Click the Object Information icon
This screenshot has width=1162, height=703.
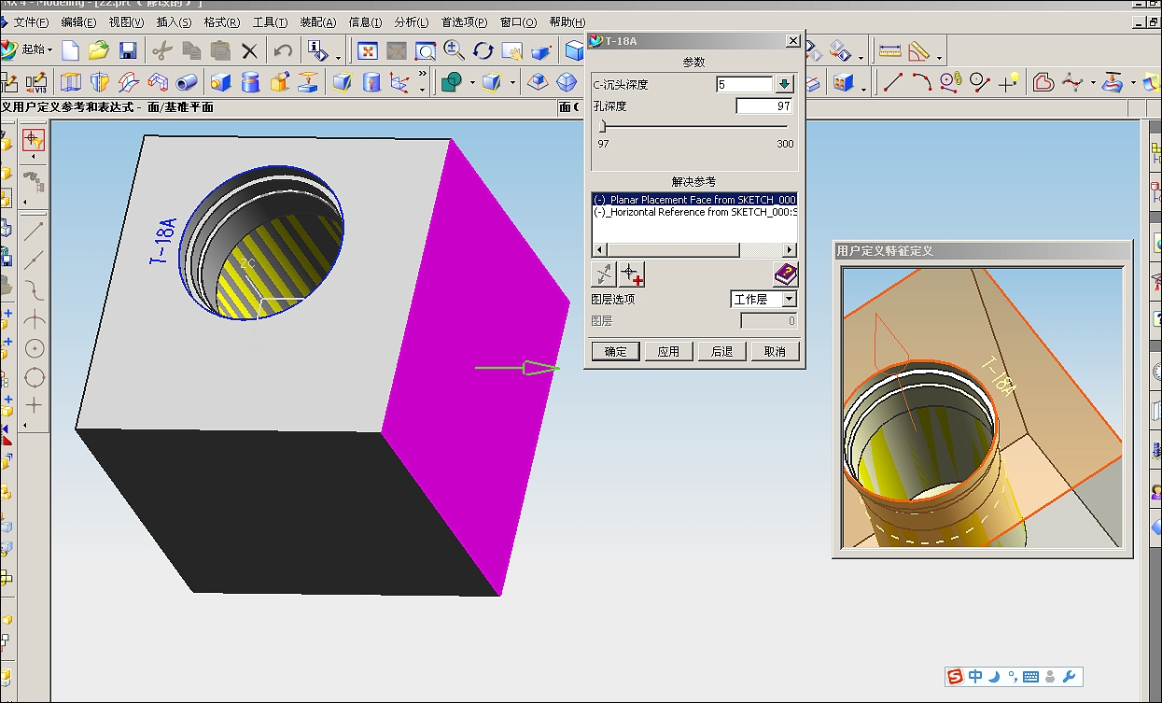[x=316, y=50]
